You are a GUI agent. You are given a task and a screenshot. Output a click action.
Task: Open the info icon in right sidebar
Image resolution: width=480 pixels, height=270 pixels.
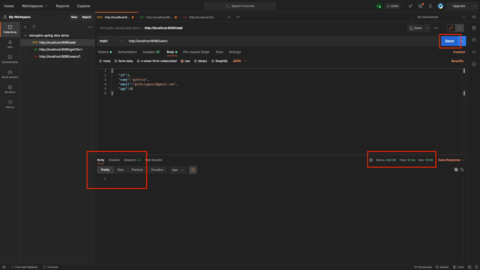coord(474,64)
